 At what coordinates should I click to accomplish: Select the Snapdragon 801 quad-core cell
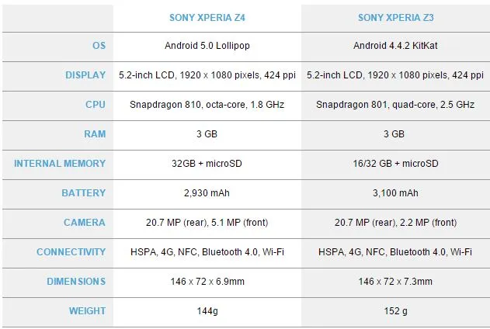(394, 105)
